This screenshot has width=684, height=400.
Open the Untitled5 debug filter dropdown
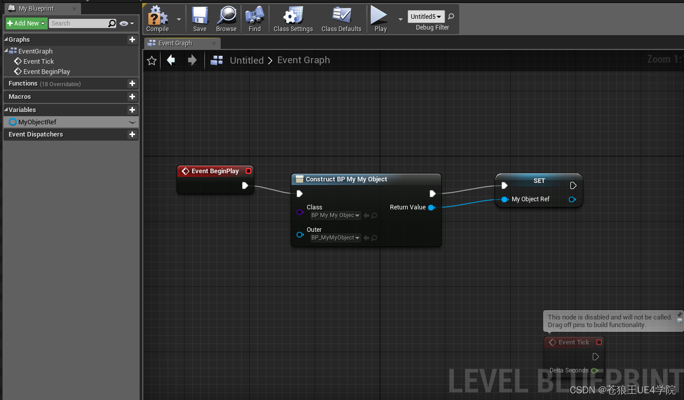point(426,16)
